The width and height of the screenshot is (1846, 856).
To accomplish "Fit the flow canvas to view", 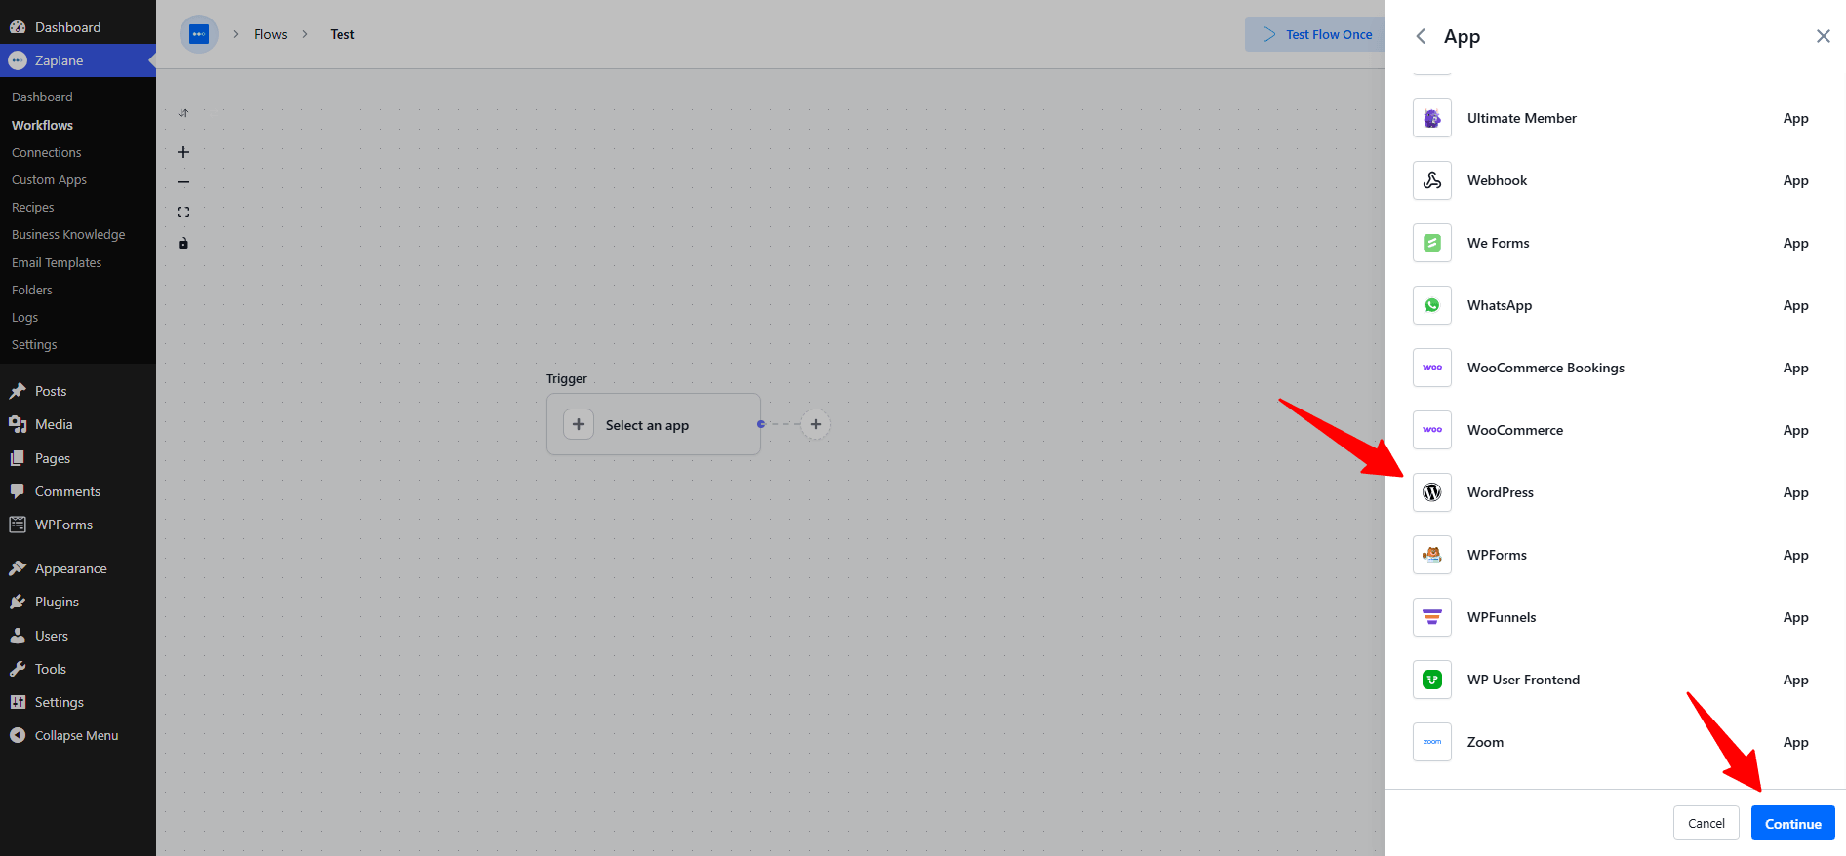I will tap(183, 213).
